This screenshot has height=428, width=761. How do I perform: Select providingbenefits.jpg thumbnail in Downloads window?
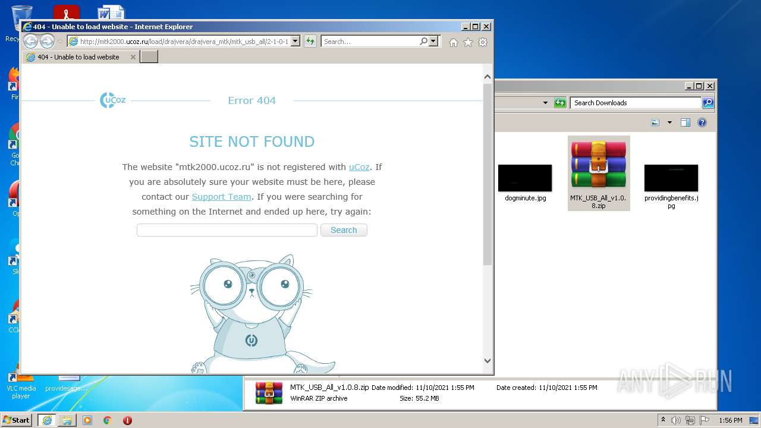click(x=671, y=186)
